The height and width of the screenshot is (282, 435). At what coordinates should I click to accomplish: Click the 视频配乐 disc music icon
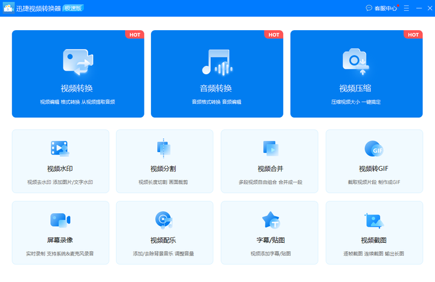(x=164, y=220)
